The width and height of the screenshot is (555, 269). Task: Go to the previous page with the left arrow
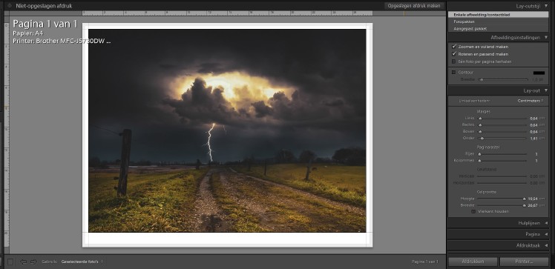[24, 262]
